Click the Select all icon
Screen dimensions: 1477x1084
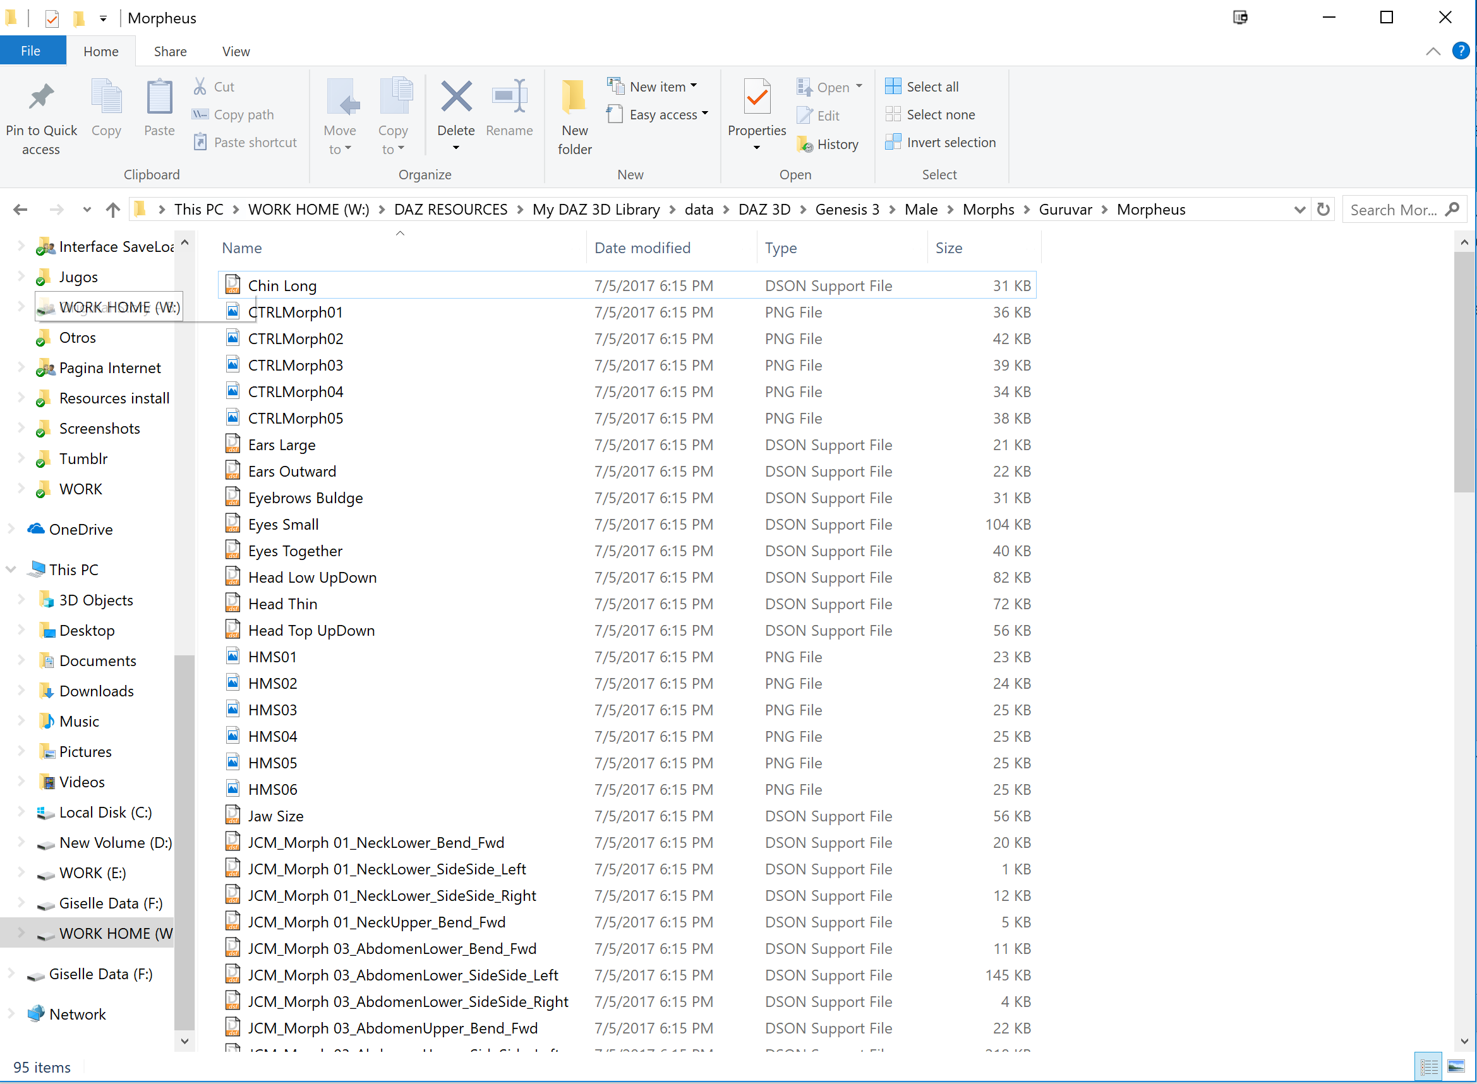(893, 86)
